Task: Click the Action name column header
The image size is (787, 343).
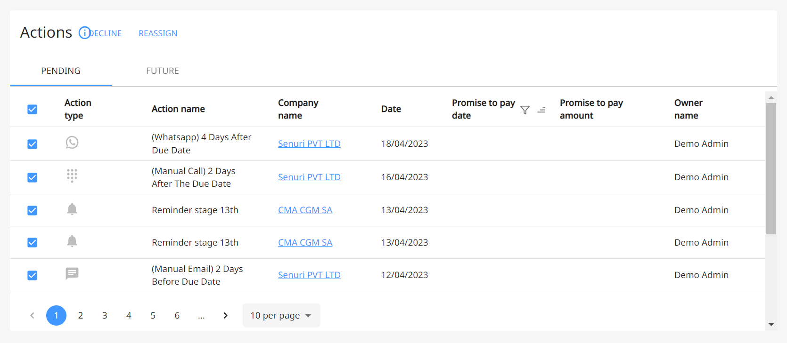Action: pyautogui.click(x=178, y=109)
